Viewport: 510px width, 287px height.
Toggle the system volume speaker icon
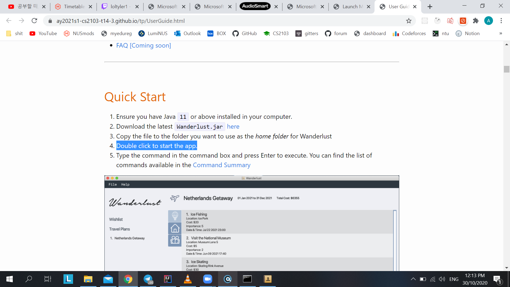[x=442, y=279]
